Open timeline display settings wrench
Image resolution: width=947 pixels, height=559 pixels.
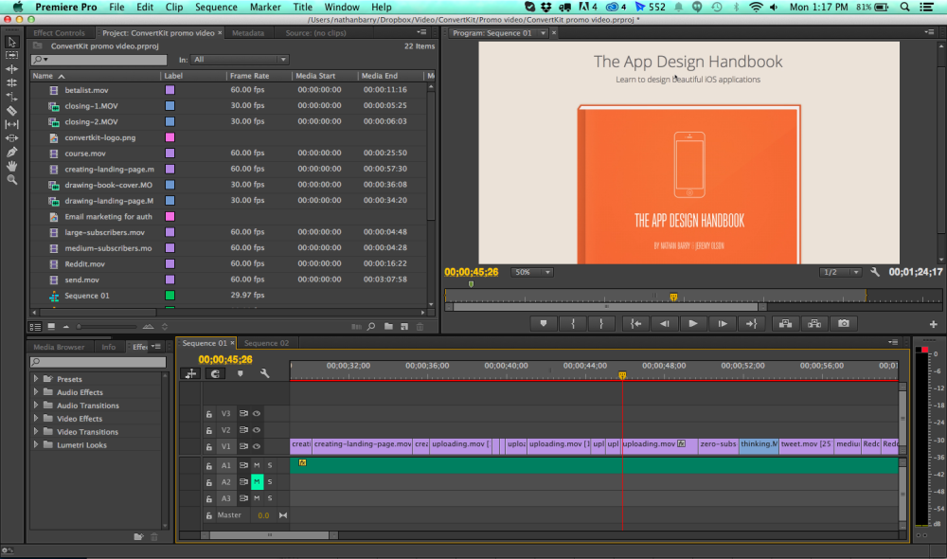pos(265,374)
